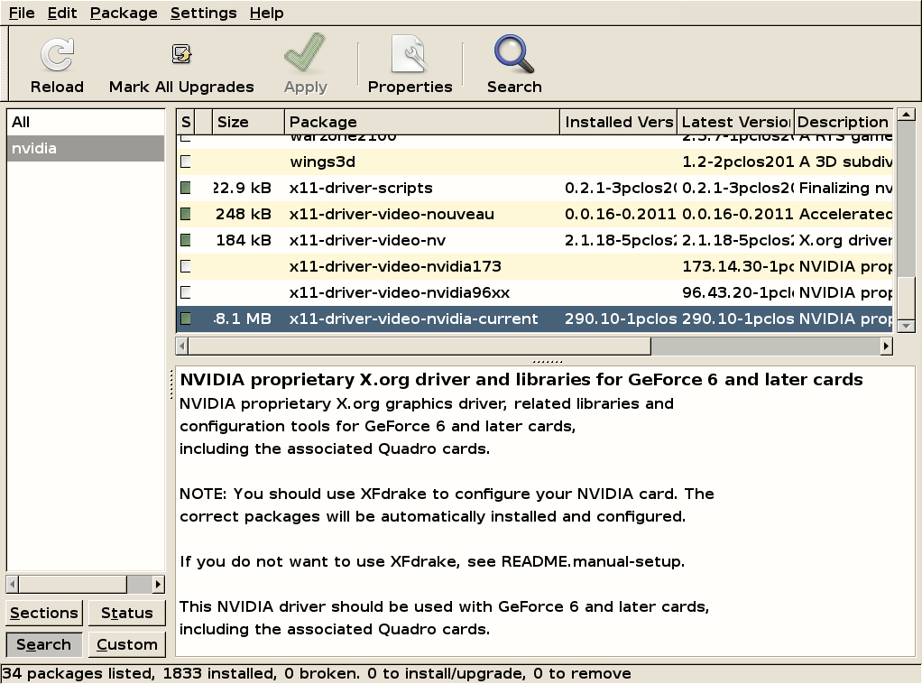Sort by the Latest Version column header
This screenshot has height=684, width=922.
point(735,122)
